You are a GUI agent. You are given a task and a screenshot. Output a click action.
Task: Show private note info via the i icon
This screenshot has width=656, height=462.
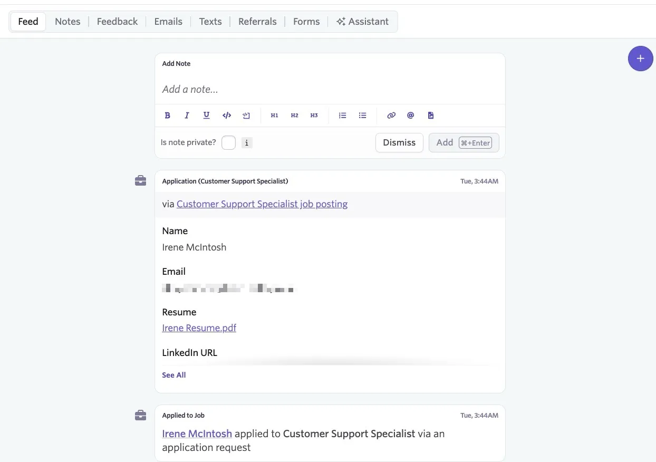[x=247, y=143]
